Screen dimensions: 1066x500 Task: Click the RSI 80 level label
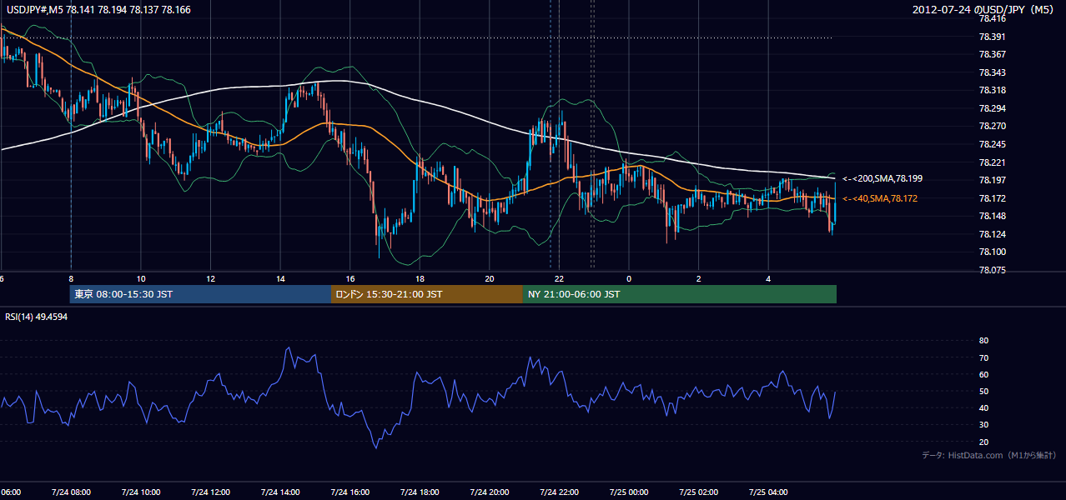pyautogui.click(x=983, y=341)
